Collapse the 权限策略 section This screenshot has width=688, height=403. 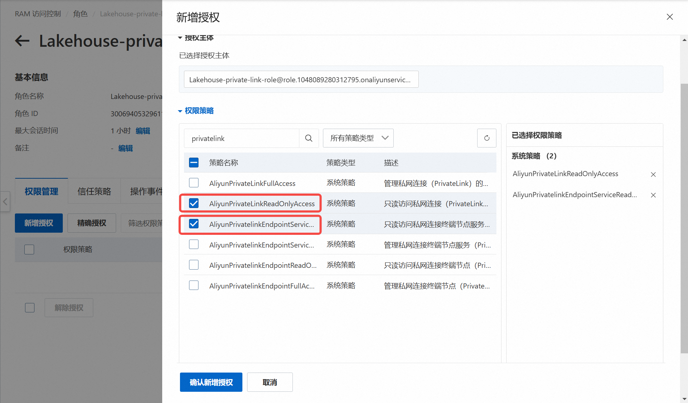point(180,111)
